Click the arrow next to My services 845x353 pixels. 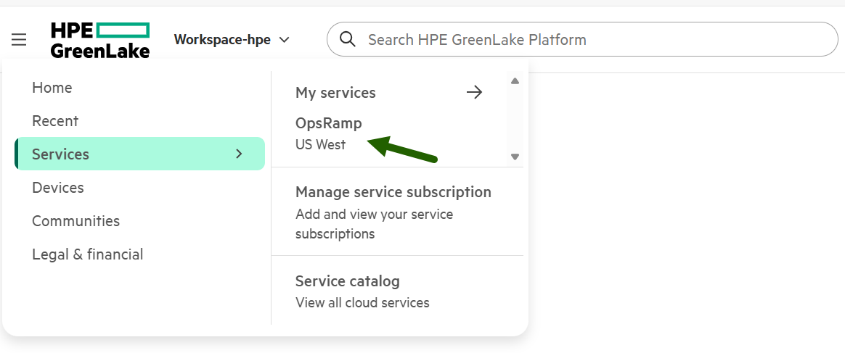474,93
